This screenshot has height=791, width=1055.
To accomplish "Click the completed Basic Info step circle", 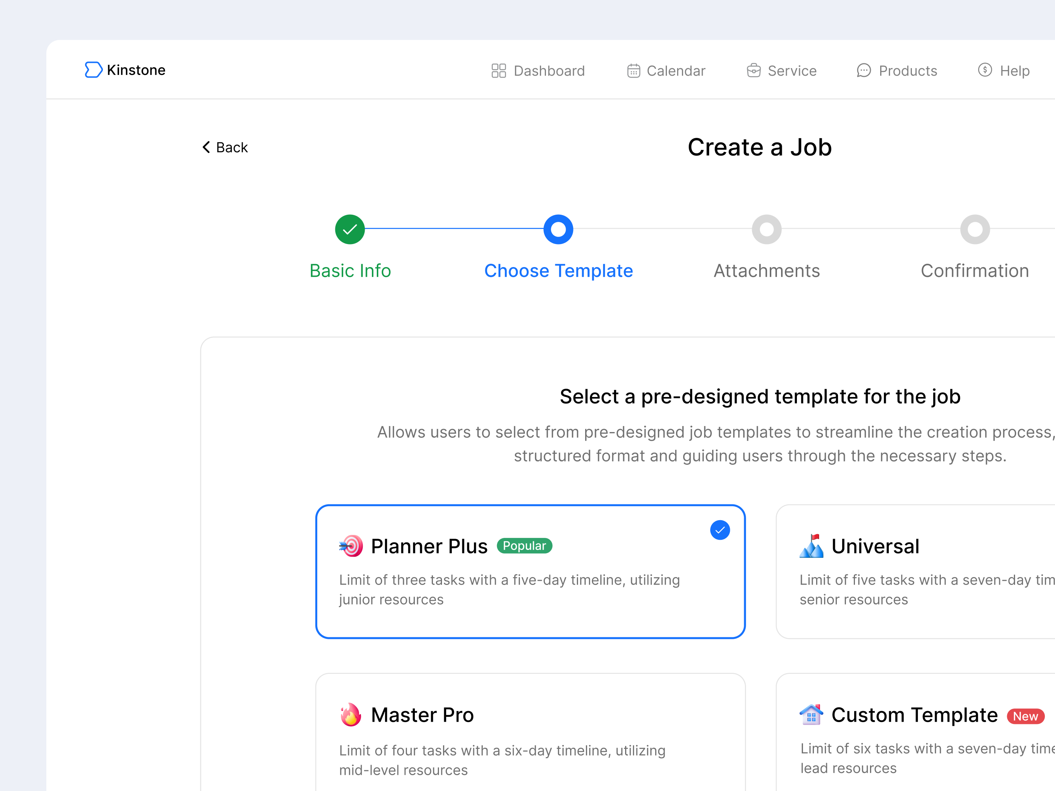I will [350, 229].
